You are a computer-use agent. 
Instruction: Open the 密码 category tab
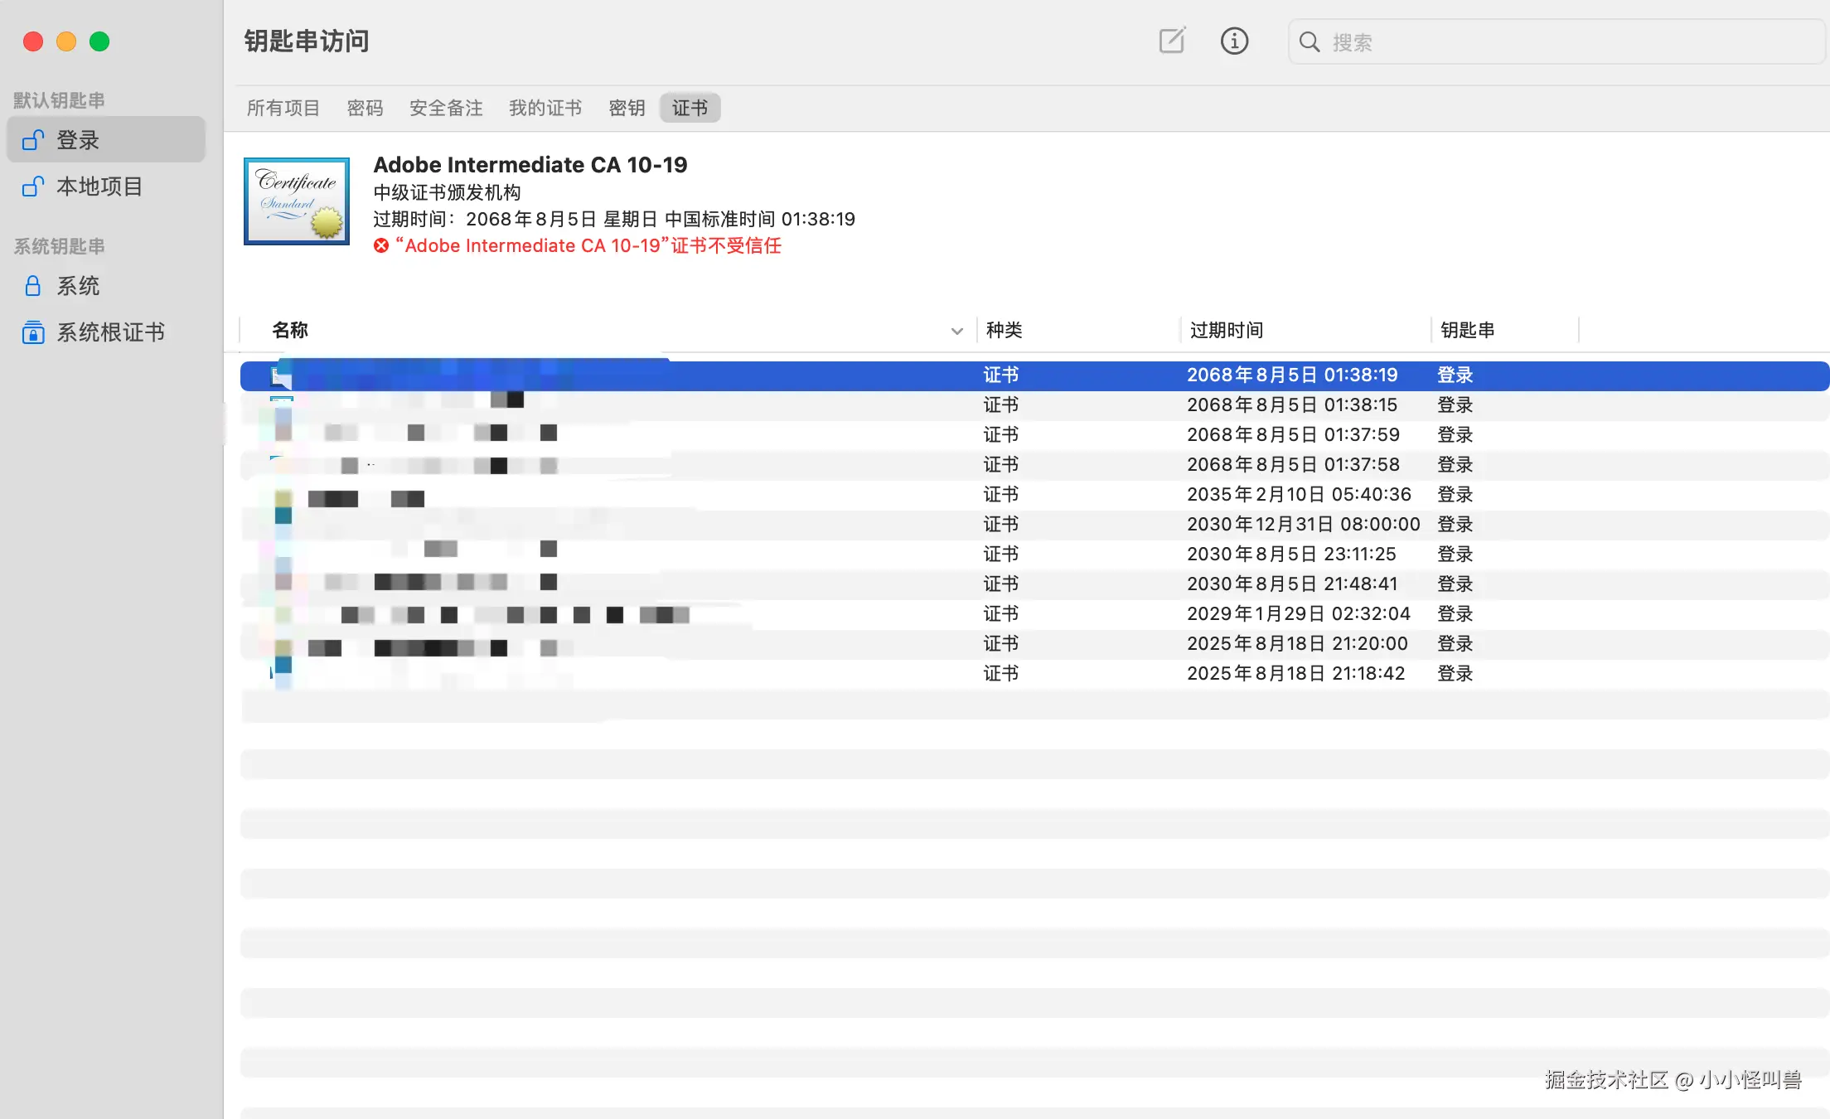coord(365,108)
